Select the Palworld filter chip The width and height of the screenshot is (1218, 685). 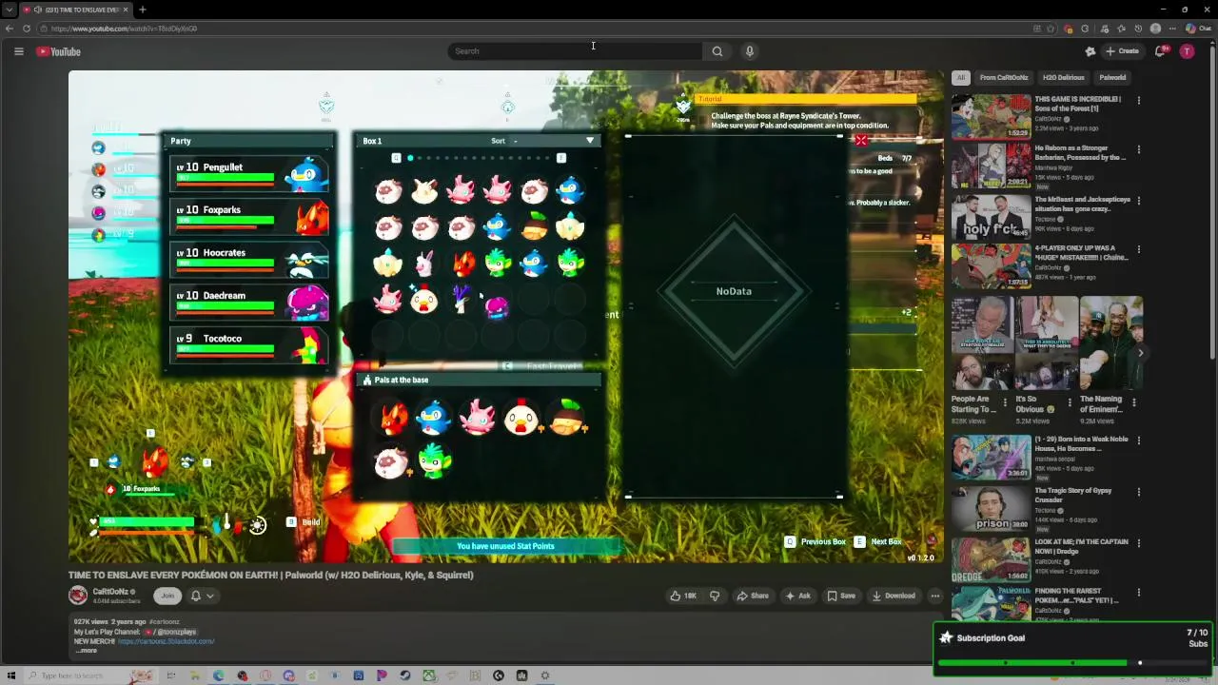pyautogui.click(x=1112, y=78)
